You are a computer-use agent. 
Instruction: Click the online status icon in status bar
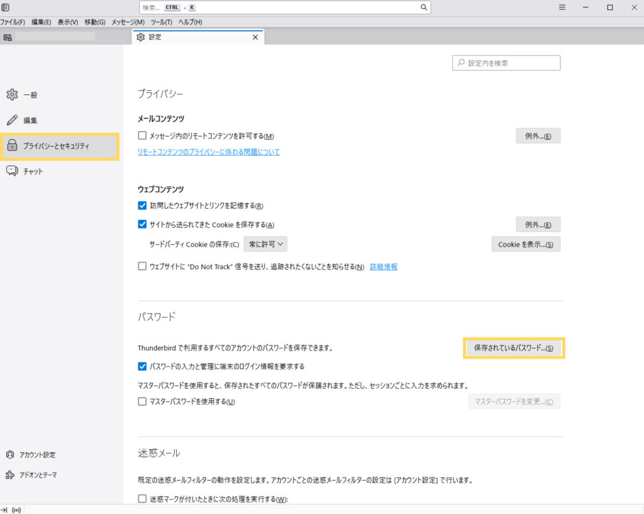pyautogui.click(x=16, y=509)
